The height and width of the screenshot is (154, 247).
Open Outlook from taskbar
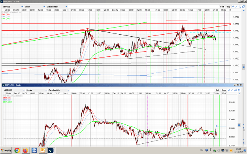point(43,150)
